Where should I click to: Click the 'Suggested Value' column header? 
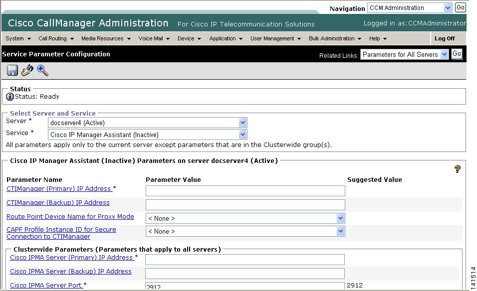[375, 179]
